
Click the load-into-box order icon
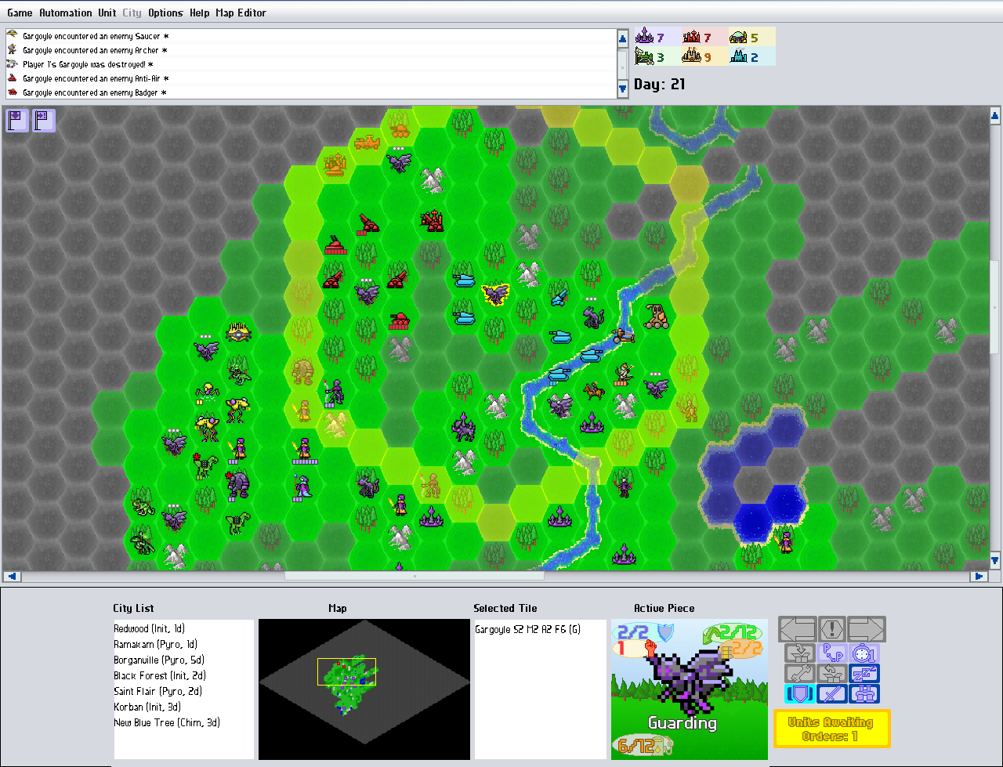pyautogui.click(x=800, y=653)
